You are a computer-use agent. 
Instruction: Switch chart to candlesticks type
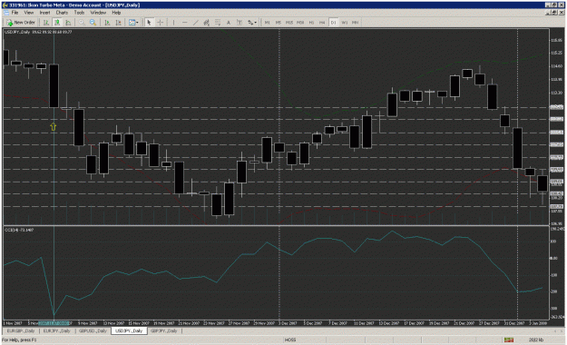[57, 23]
